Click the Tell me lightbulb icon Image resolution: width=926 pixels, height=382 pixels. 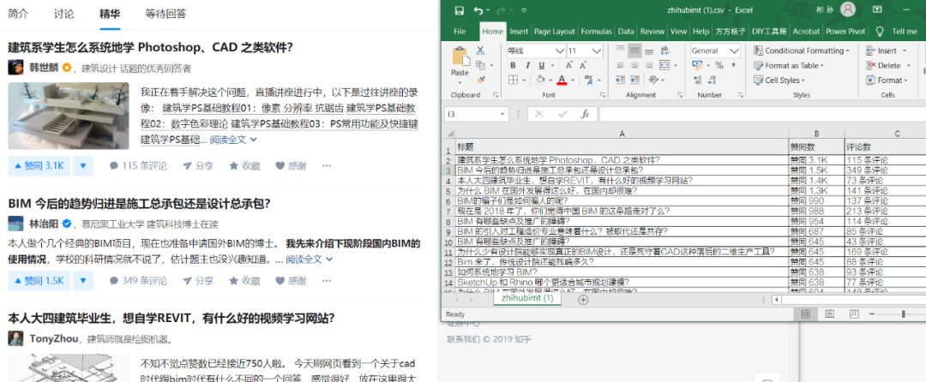[880, 31]
